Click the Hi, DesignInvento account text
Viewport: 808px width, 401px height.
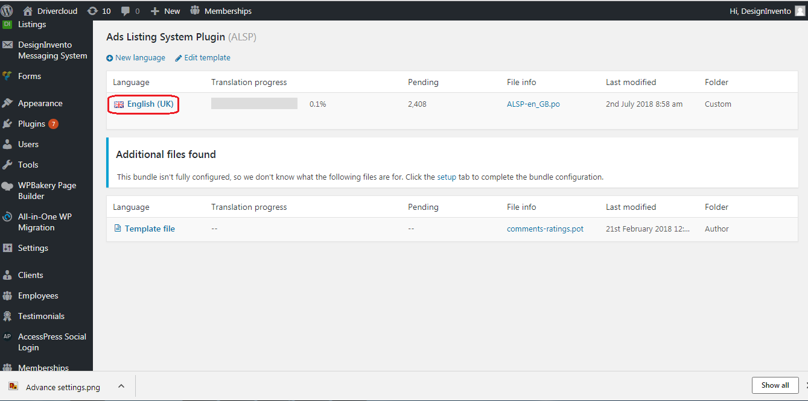(760, 11)
